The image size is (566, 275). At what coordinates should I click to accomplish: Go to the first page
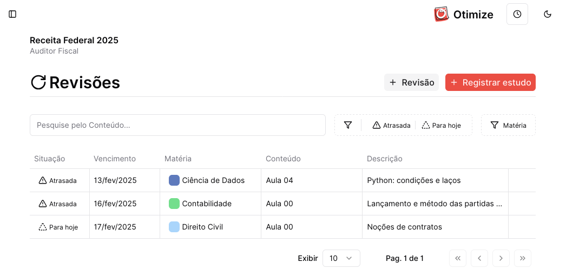tap(457, 258)
